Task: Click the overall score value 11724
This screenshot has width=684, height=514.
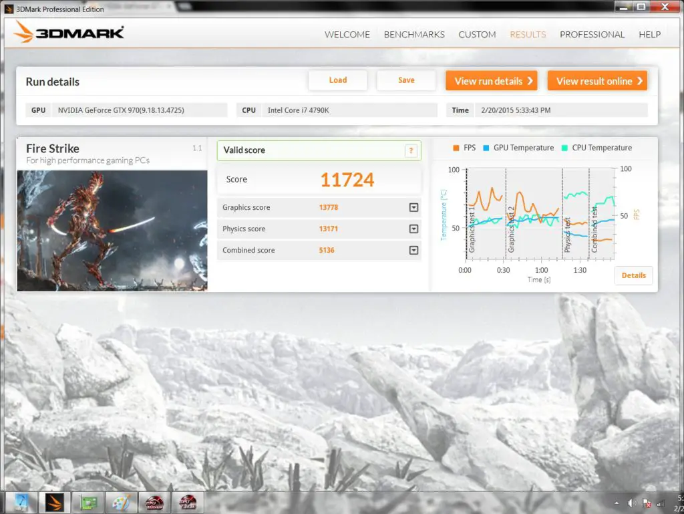Action: (347, 180)
